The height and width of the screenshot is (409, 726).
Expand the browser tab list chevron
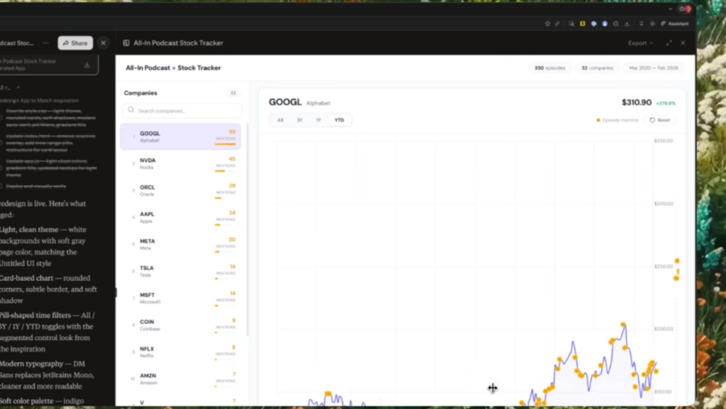point(671,9)
